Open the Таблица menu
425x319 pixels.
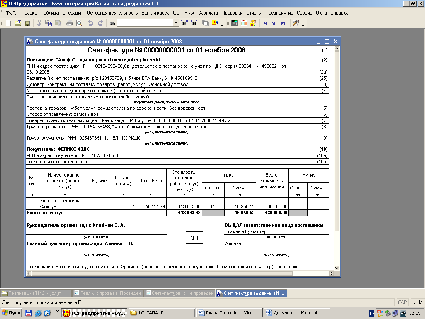tap(50, 13)
